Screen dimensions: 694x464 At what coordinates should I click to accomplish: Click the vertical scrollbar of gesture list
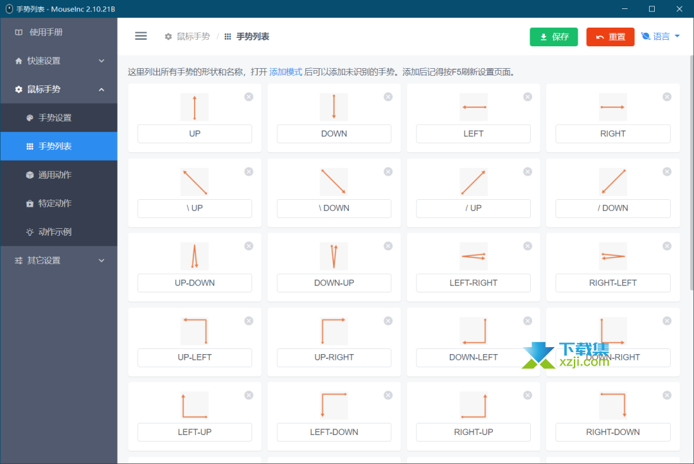coord(691,173)
